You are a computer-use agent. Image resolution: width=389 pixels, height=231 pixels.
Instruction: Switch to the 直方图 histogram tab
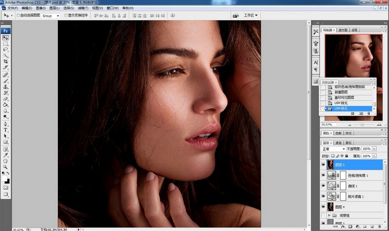343,30
